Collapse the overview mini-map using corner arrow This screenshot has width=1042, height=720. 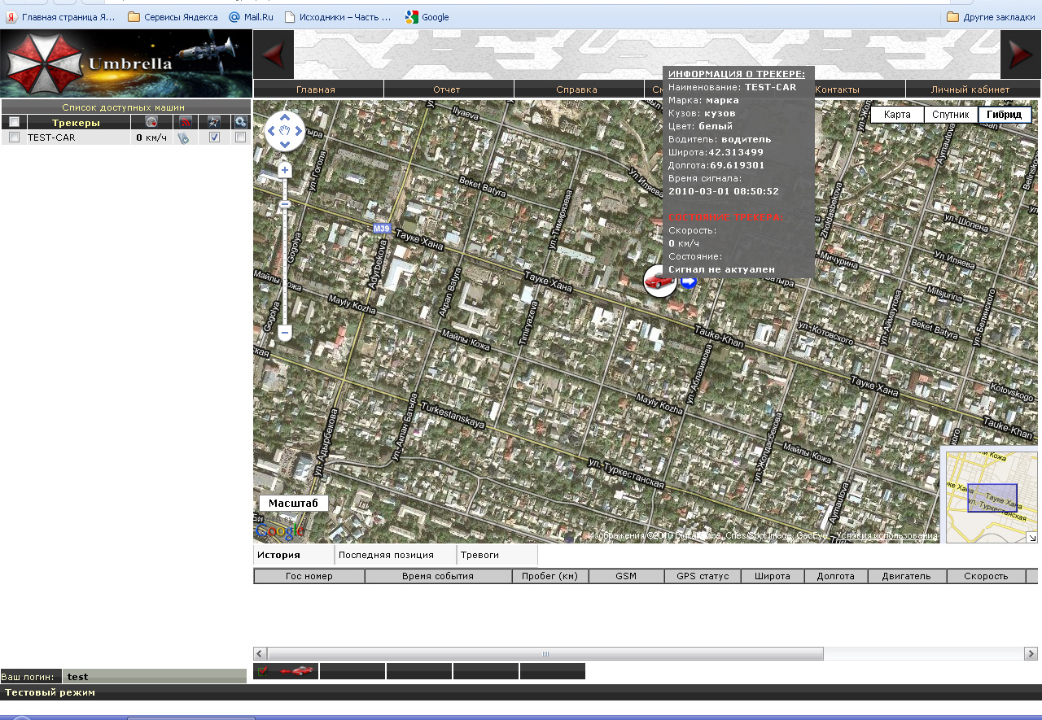click(x=1031, y=537)
